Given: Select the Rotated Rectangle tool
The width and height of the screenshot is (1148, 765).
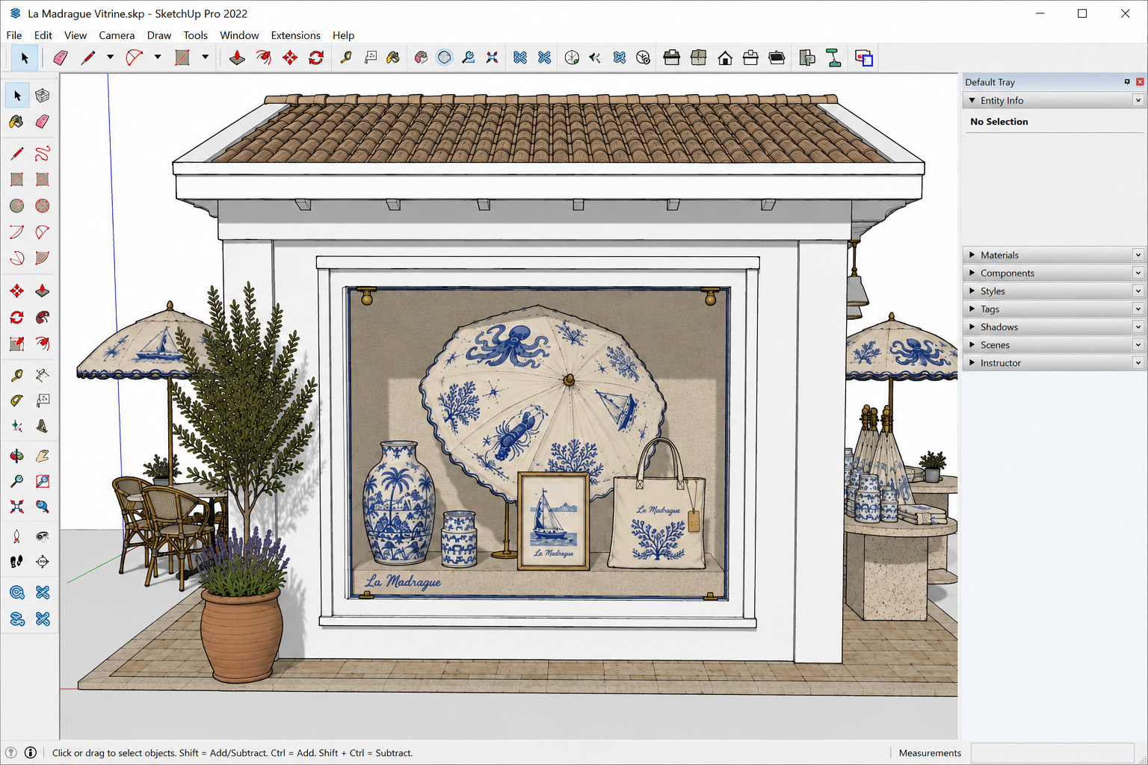Looking at the screenshot, I should (43, 180).
